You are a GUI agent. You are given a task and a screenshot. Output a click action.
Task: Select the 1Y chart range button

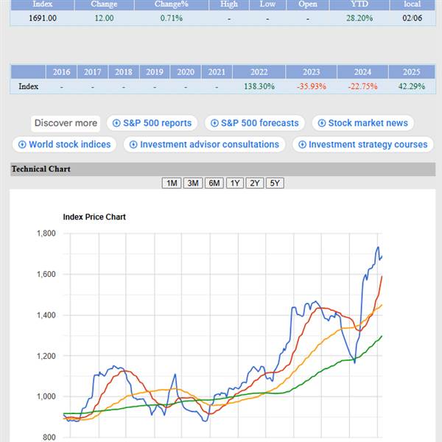click(x=235, y=183)
